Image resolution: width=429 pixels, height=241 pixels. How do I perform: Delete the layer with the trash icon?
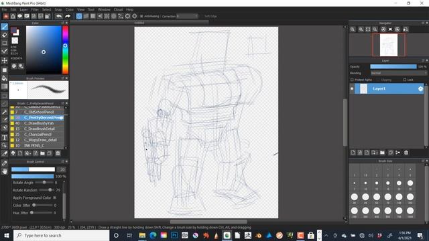(406, 153)
